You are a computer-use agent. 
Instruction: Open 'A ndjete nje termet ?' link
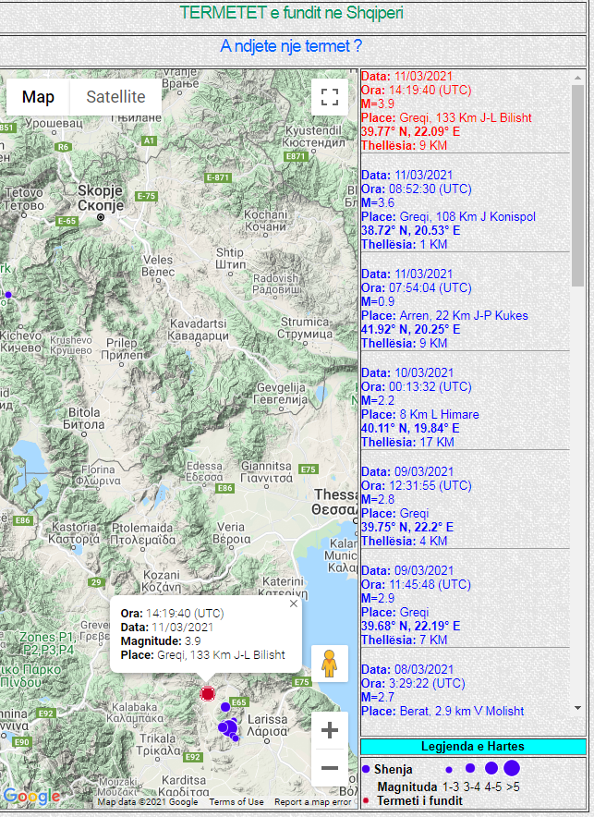pos(291,45)
